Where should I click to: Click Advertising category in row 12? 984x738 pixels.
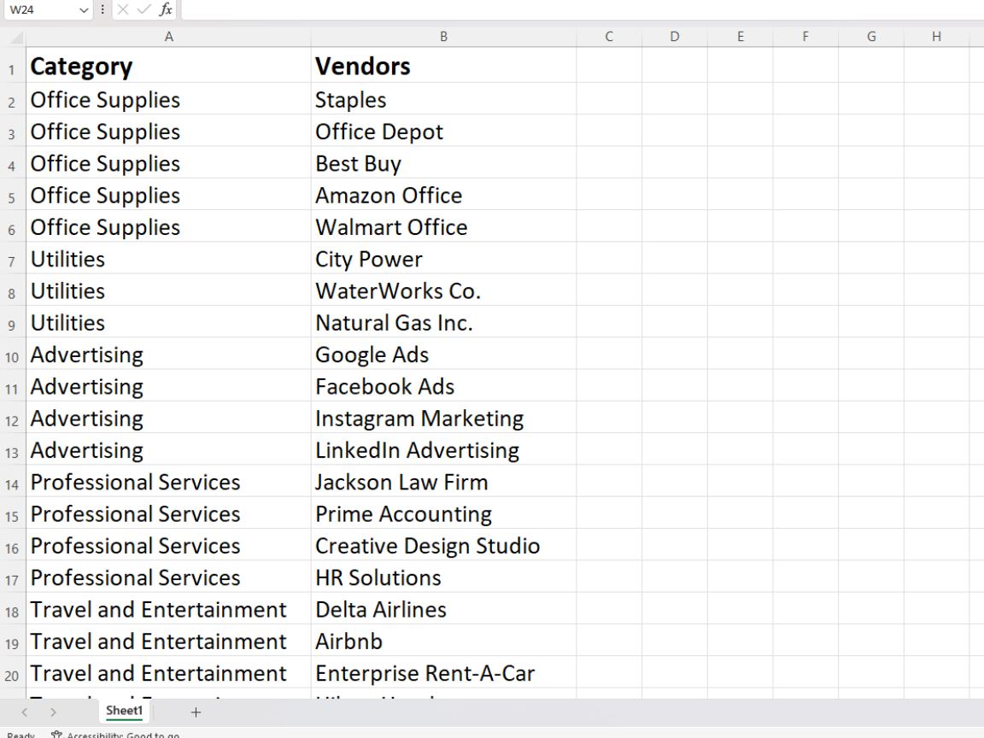[x=168, y=419]
